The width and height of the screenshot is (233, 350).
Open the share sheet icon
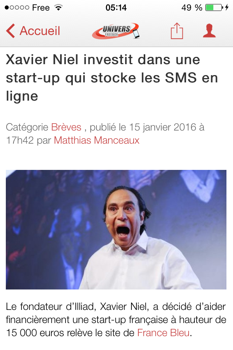[177, 31]
